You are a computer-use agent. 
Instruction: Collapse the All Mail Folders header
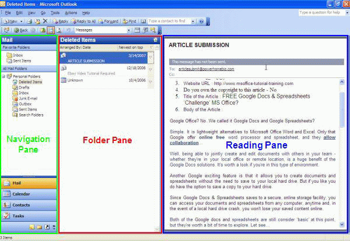click(29, 69)
